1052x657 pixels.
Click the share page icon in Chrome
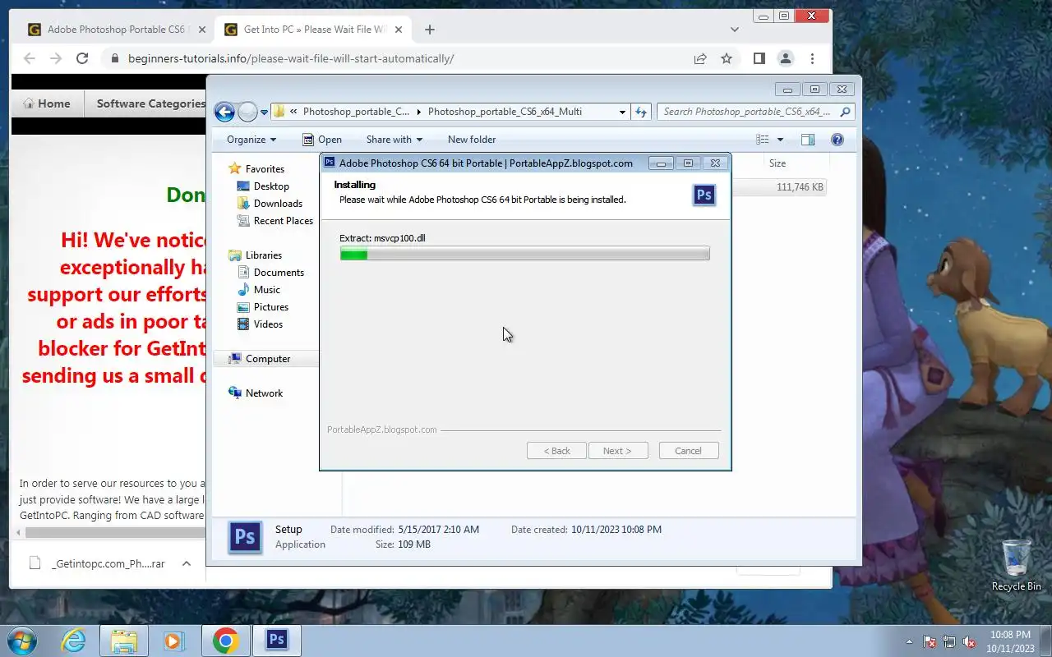coord(700,58)
